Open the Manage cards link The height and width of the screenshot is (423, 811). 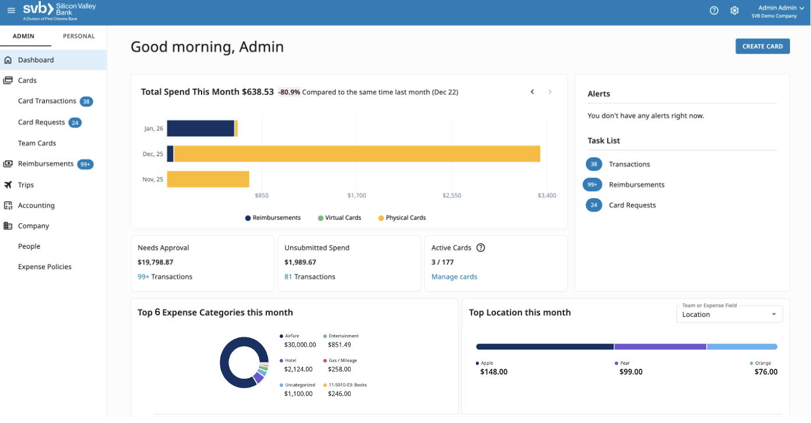point(454,277)
